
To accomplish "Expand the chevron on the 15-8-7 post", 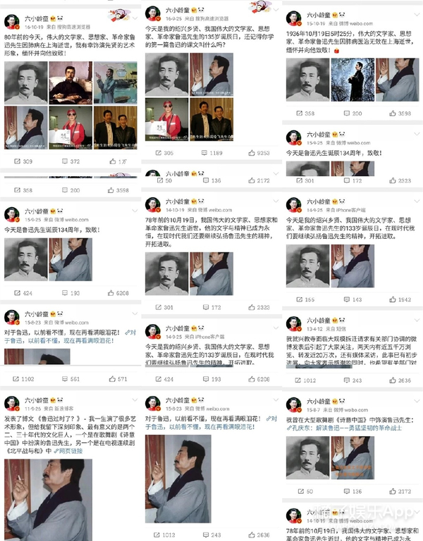I will pyautogui.click(x=417, y=401).
